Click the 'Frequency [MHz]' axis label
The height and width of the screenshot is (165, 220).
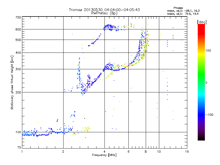[x=104, y=155]
